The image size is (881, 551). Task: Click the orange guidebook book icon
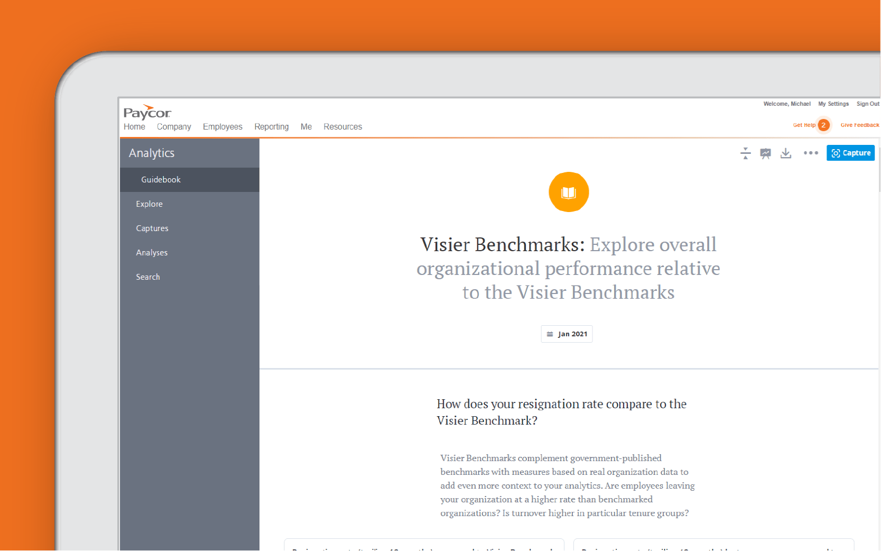click(569, 192)
